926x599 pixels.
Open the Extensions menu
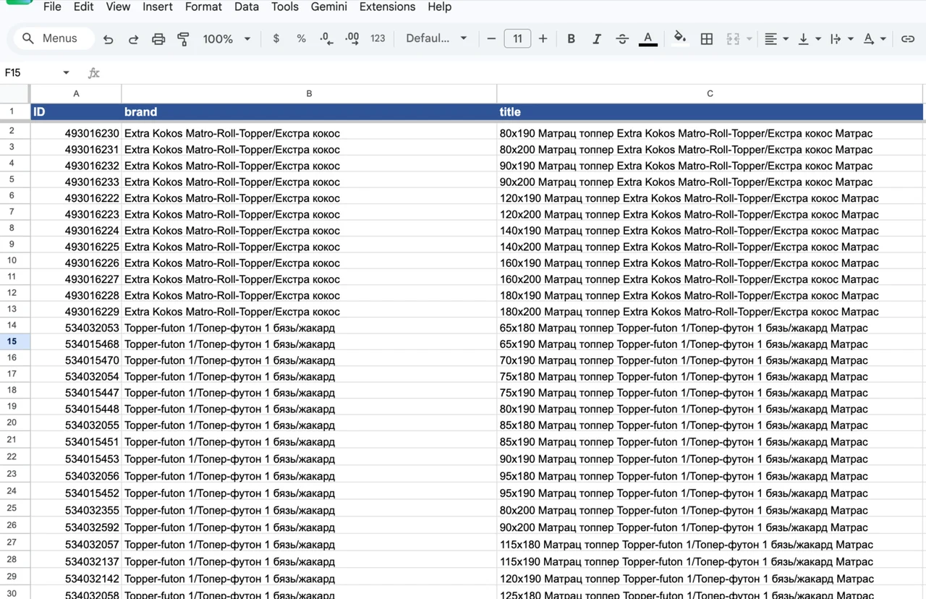387,7
